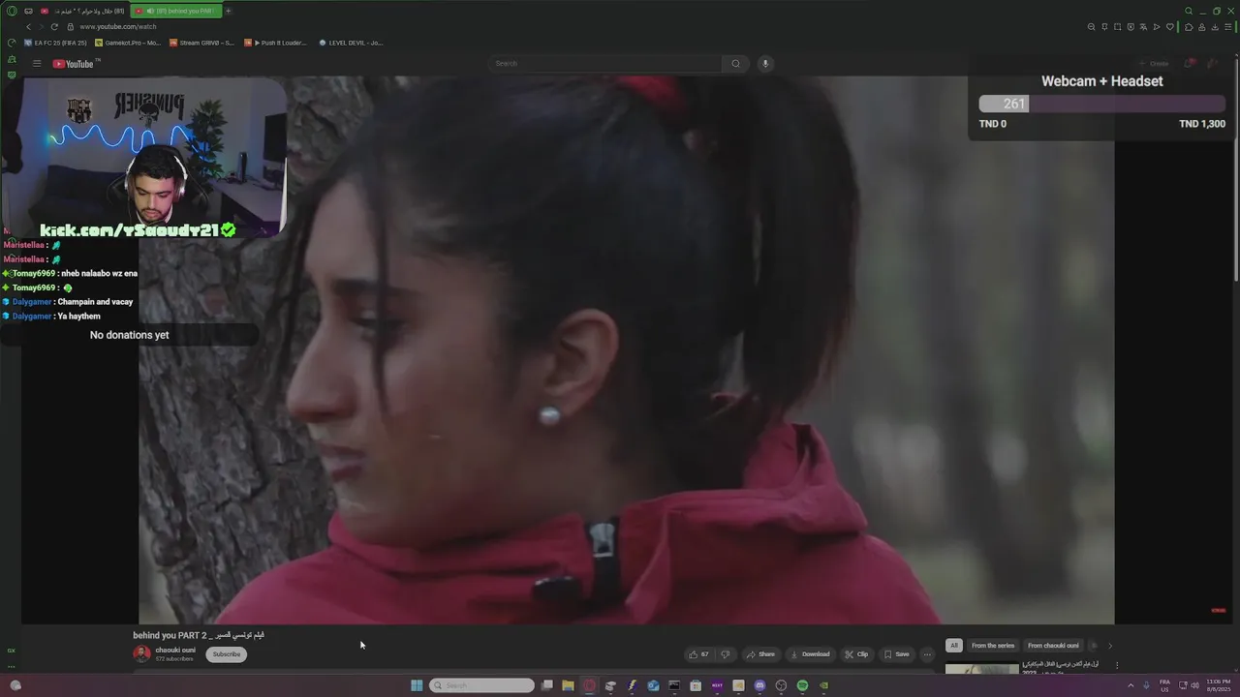Screen dimensions: 1240x697
Task: Like the video with thumbs up
Action: tap(697, 654)
